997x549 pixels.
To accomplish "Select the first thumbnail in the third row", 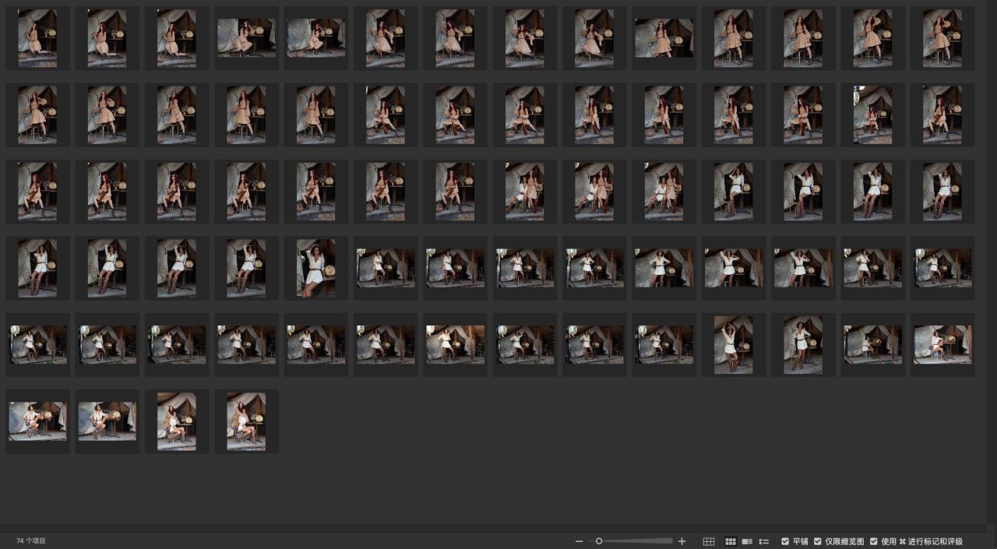I will click(37, 192).
